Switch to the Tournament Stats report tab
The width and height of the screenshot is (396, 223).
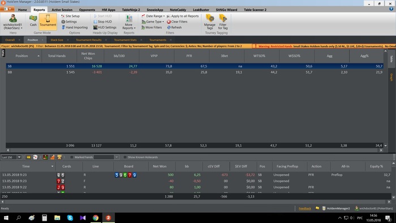[x=125, y=40]
